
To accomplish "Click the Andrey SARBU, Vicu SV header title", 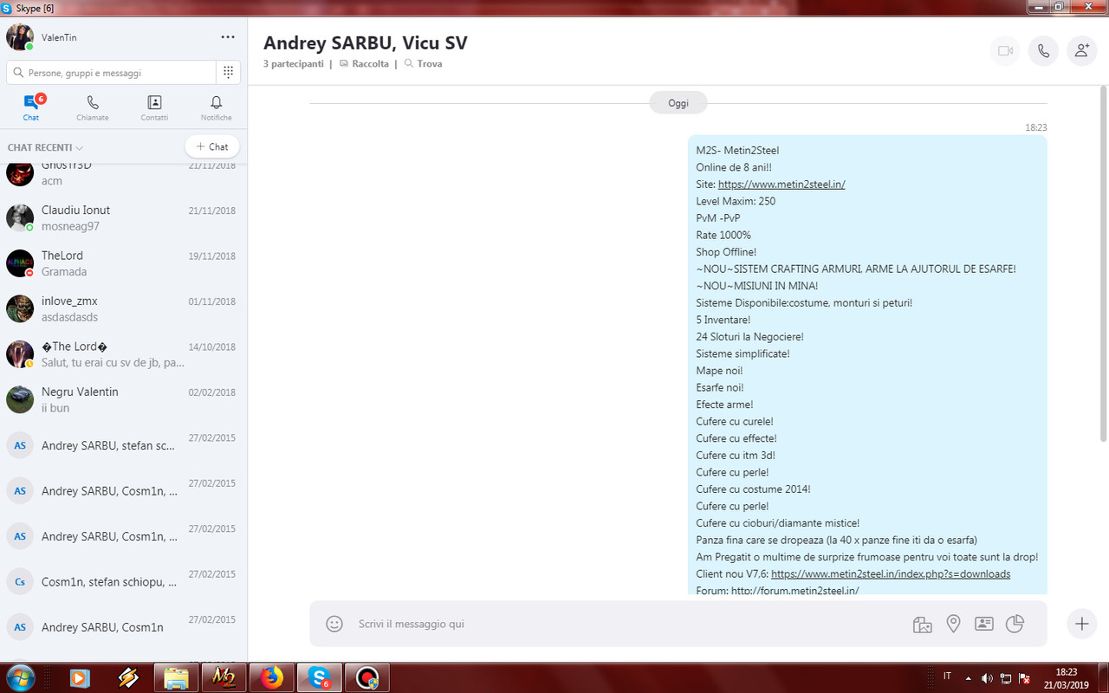I will (365, 42).
